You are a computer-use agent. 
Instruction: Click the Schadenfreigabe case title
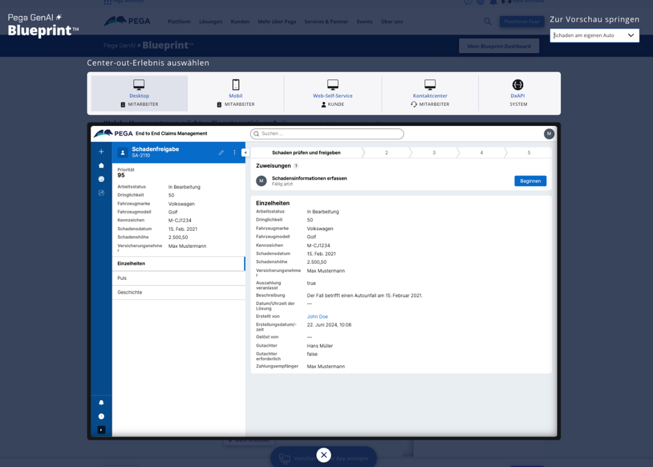pyautogui.click(x=155, y=149)
